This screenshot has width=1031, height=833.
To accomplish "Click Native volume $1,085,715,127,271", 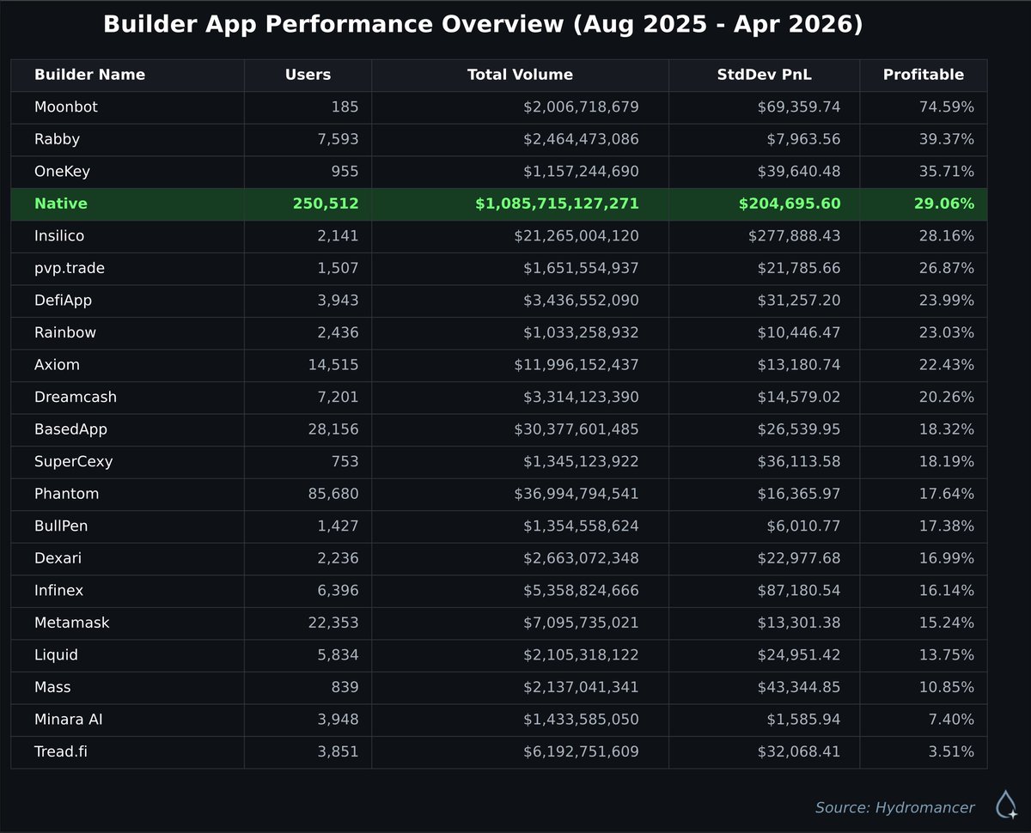I will (x=557, y=204).
